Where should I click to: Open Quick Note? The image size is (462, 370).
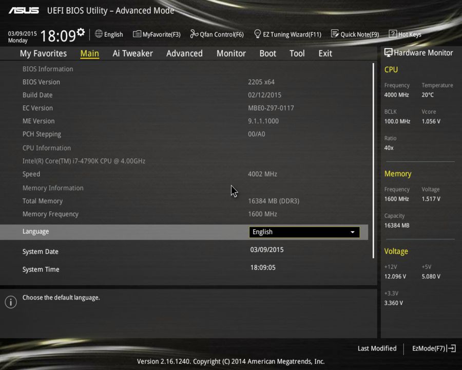(355, 34)
